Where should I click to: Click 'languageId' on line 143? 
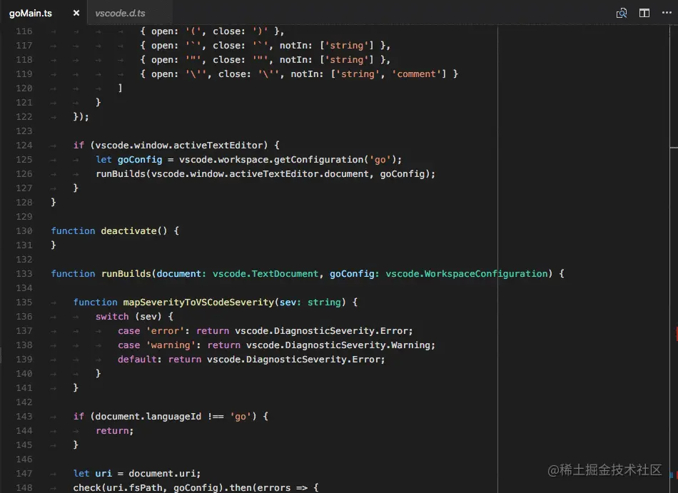[173, 416]
